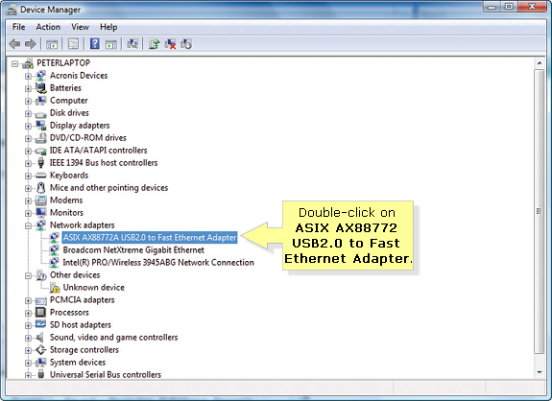Select Broadcom NetXtreme Gigabit Ethernet
The height and width of the screenshot is (401, 552).
[x=133, y=249]
